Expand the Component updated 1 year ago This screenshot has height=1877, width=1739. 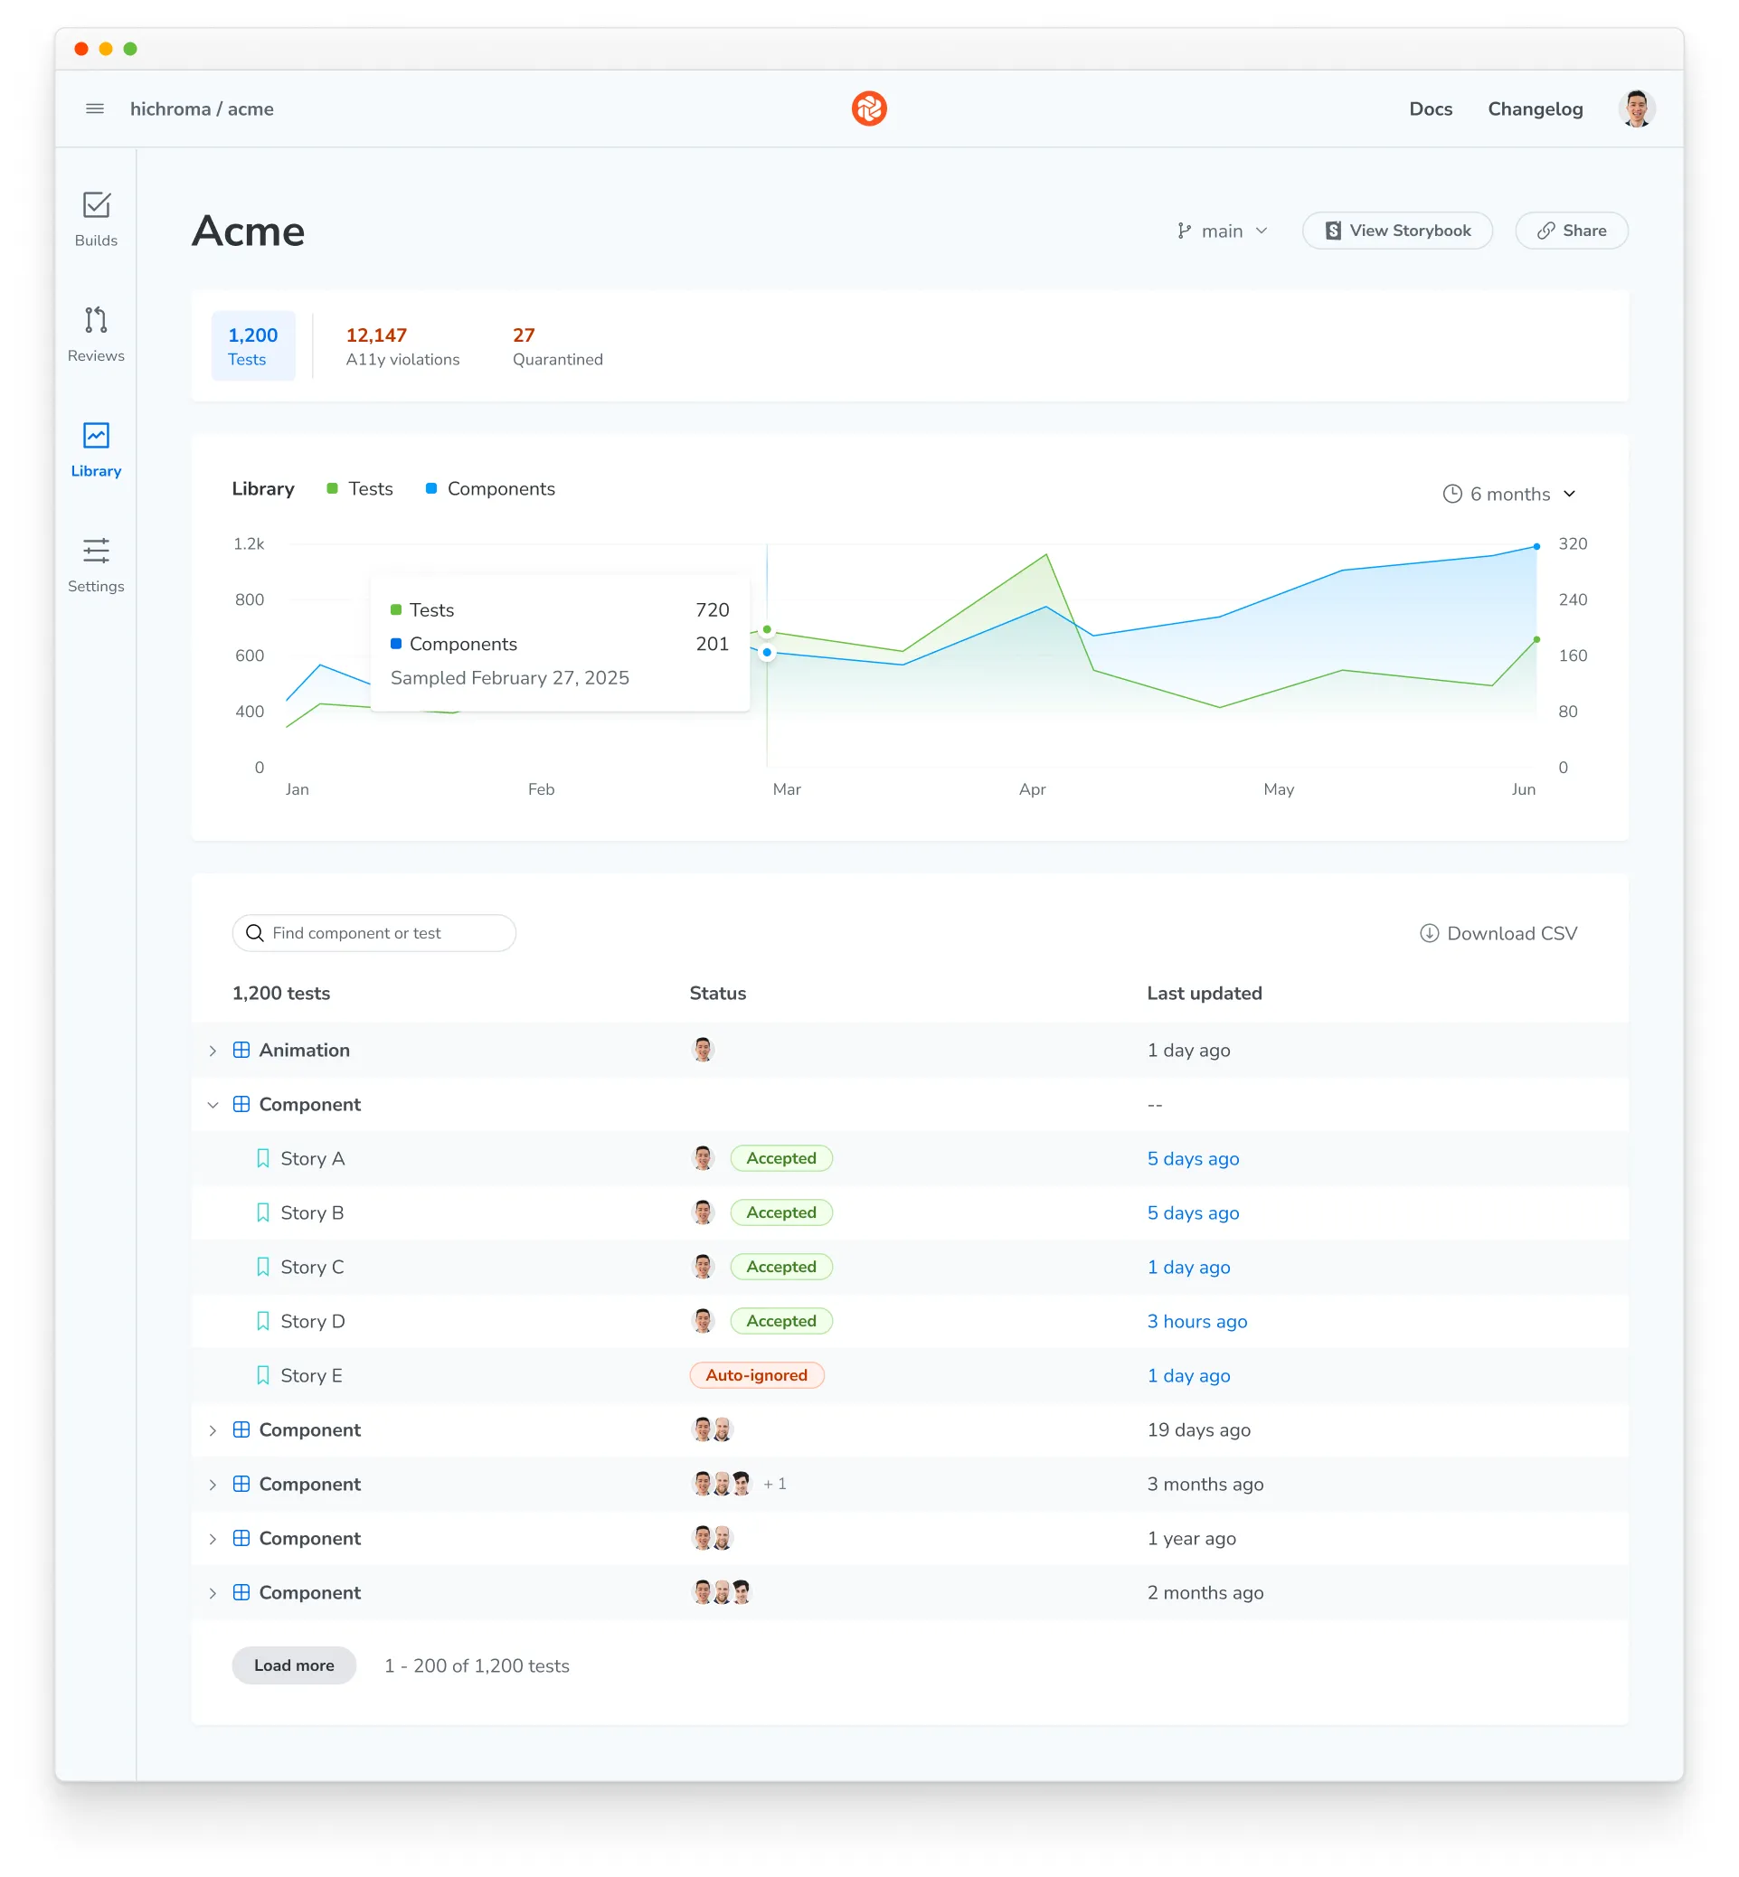pyautogui.click(x=213, y=1538)
